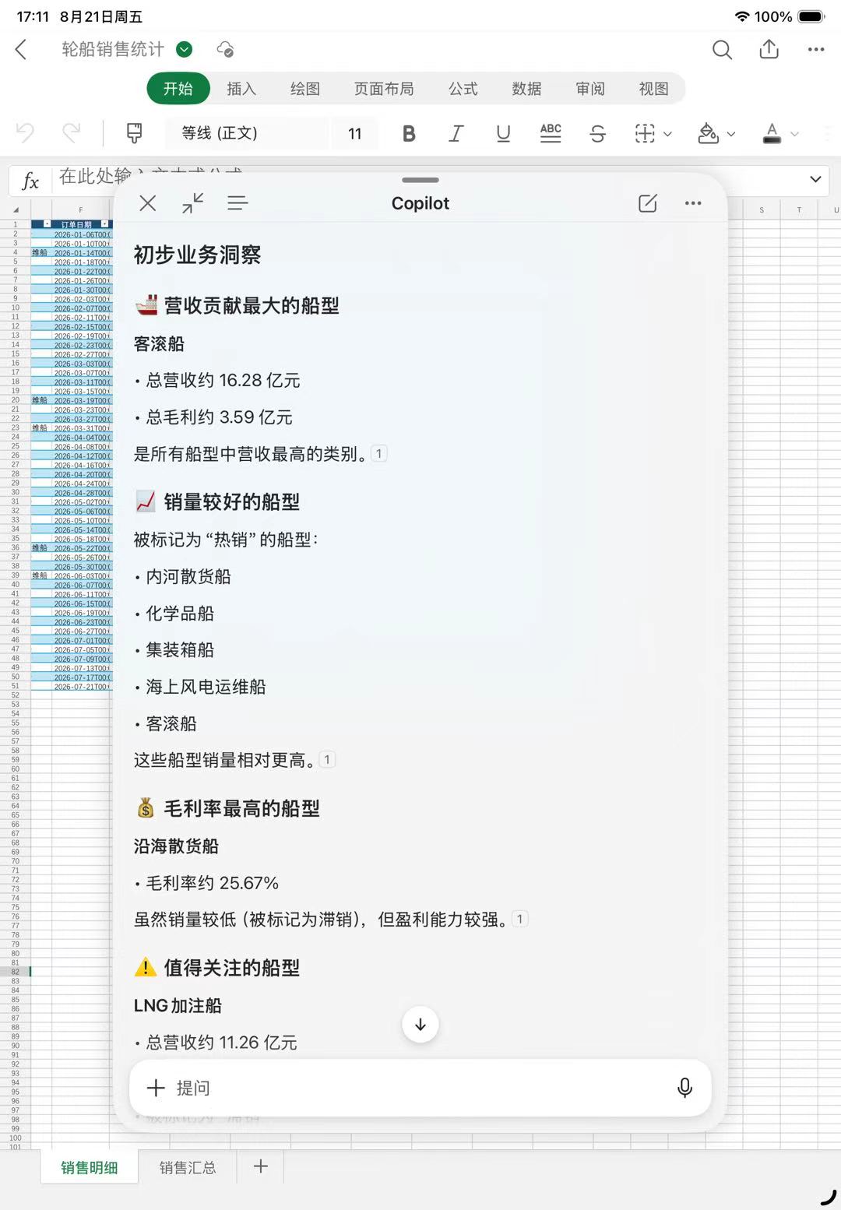This screenshot has width=841, height=1210.
Task: Toggle underline formatting
Action: pos(503,134)
